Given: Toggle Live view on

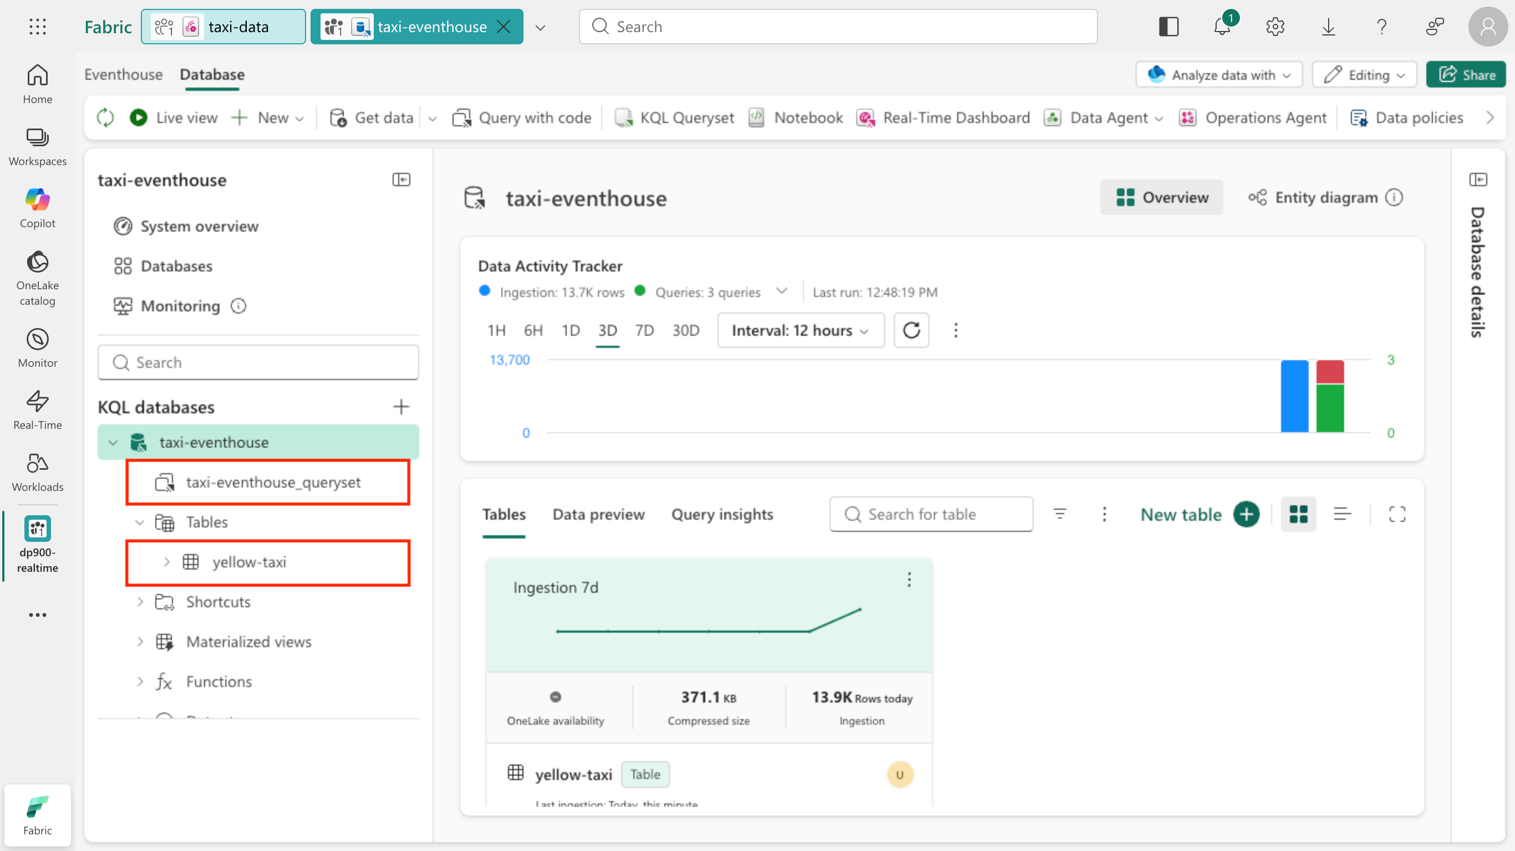Looking at the screenshot, I should tap(174, 117).
